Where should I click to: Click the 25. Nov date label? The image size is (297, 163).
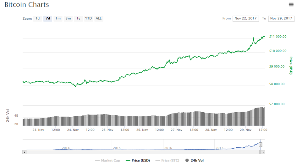click(x=107, y=130)
